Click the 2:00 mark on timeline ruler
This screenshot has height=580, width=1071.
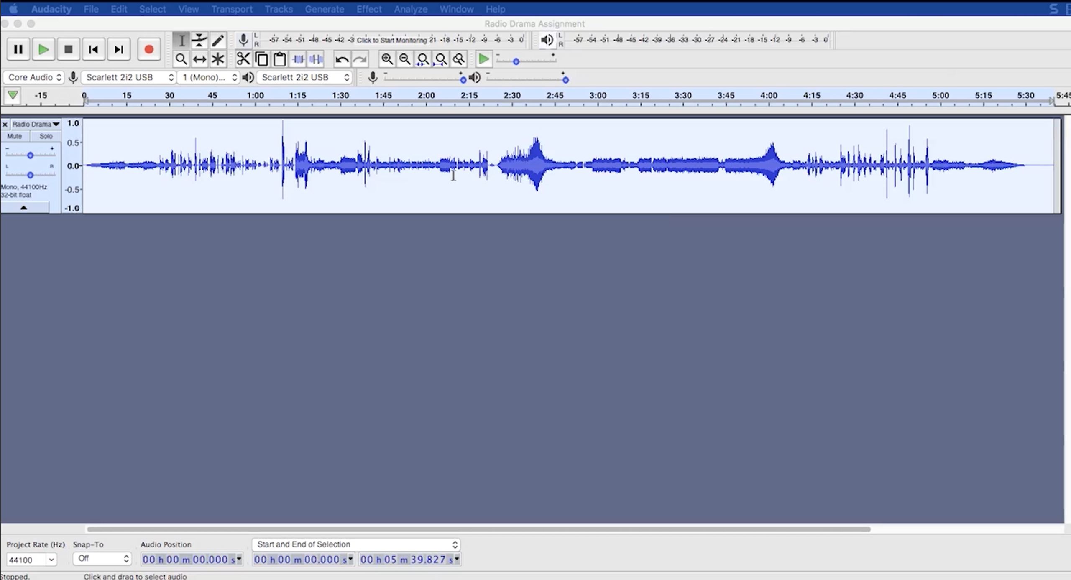click(426, 96)
